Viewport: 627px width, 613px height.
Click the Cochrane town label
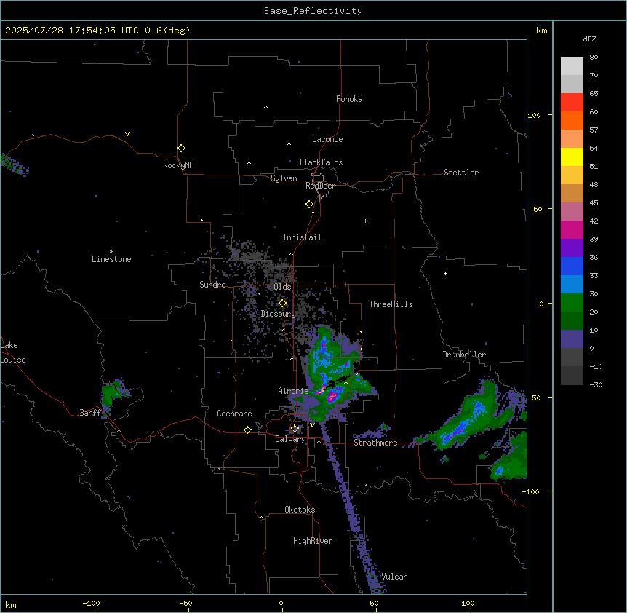click(x=234, y=414)
